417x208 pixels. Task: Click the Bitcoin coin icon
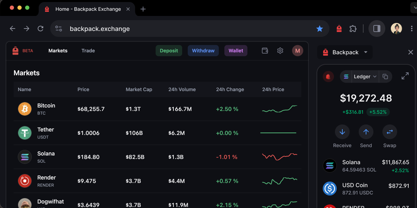tap(25, 109)
